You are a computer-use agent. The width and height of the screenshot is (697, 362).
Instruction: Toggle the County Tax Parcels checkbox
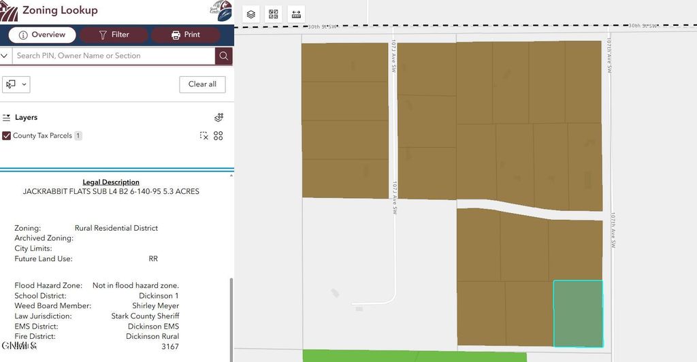click(7, 135)
